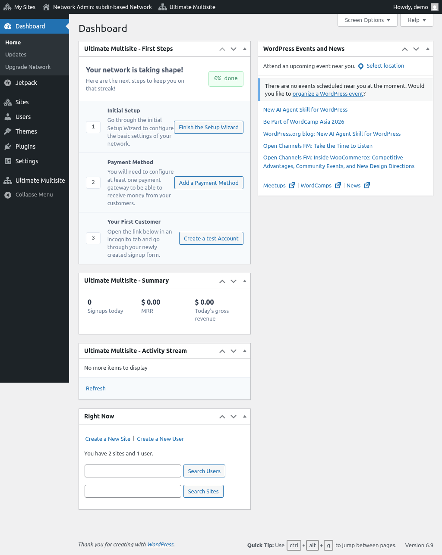Click the Initial Setup step number 1 box

(x=93, y=127)
